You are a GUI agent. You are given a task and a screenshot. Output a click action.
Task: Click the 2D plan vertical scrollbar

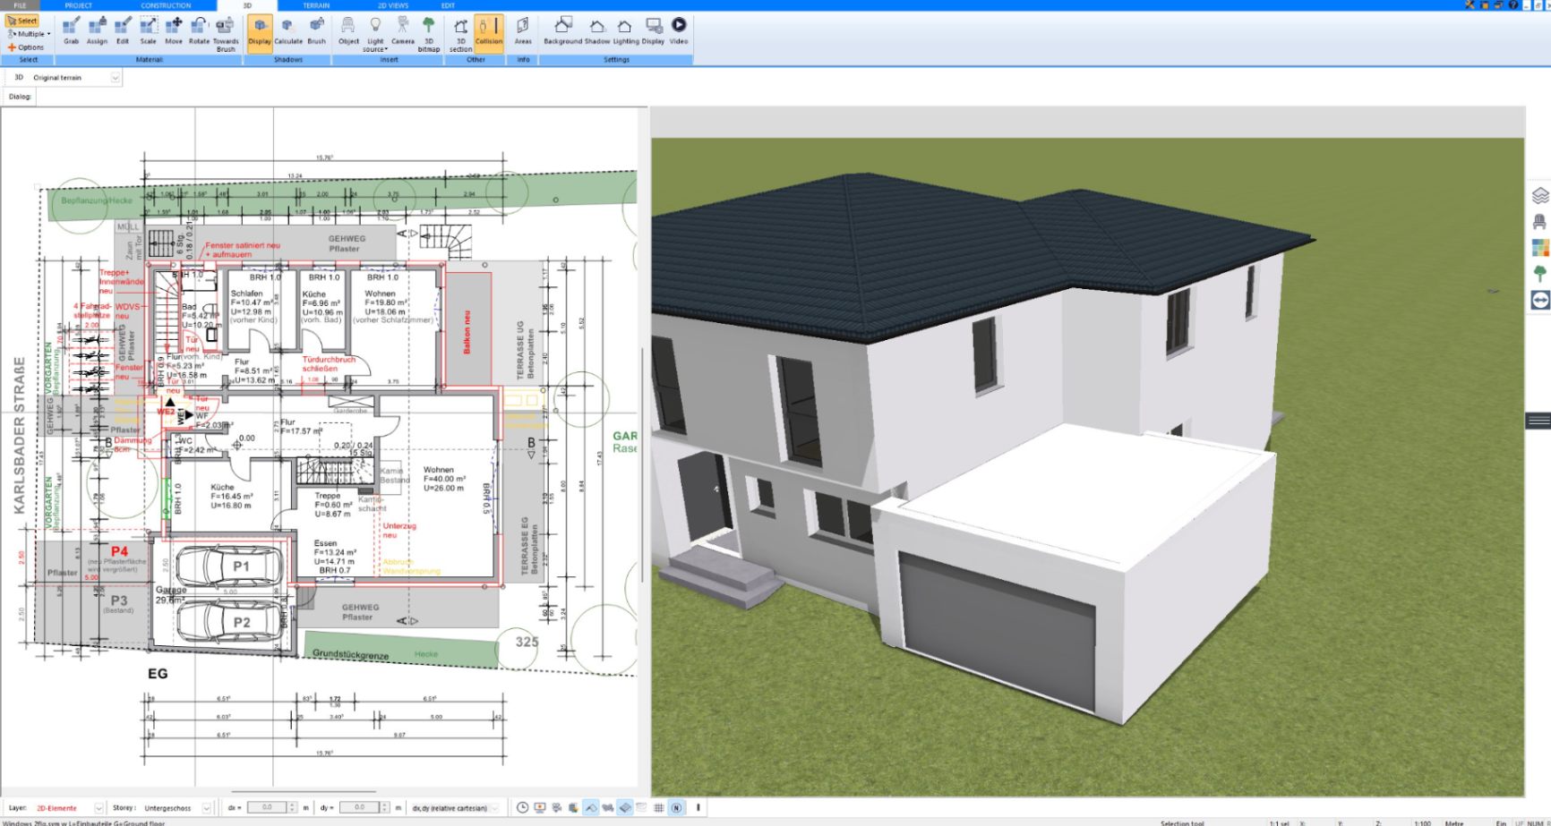click(x=642, y=465)
